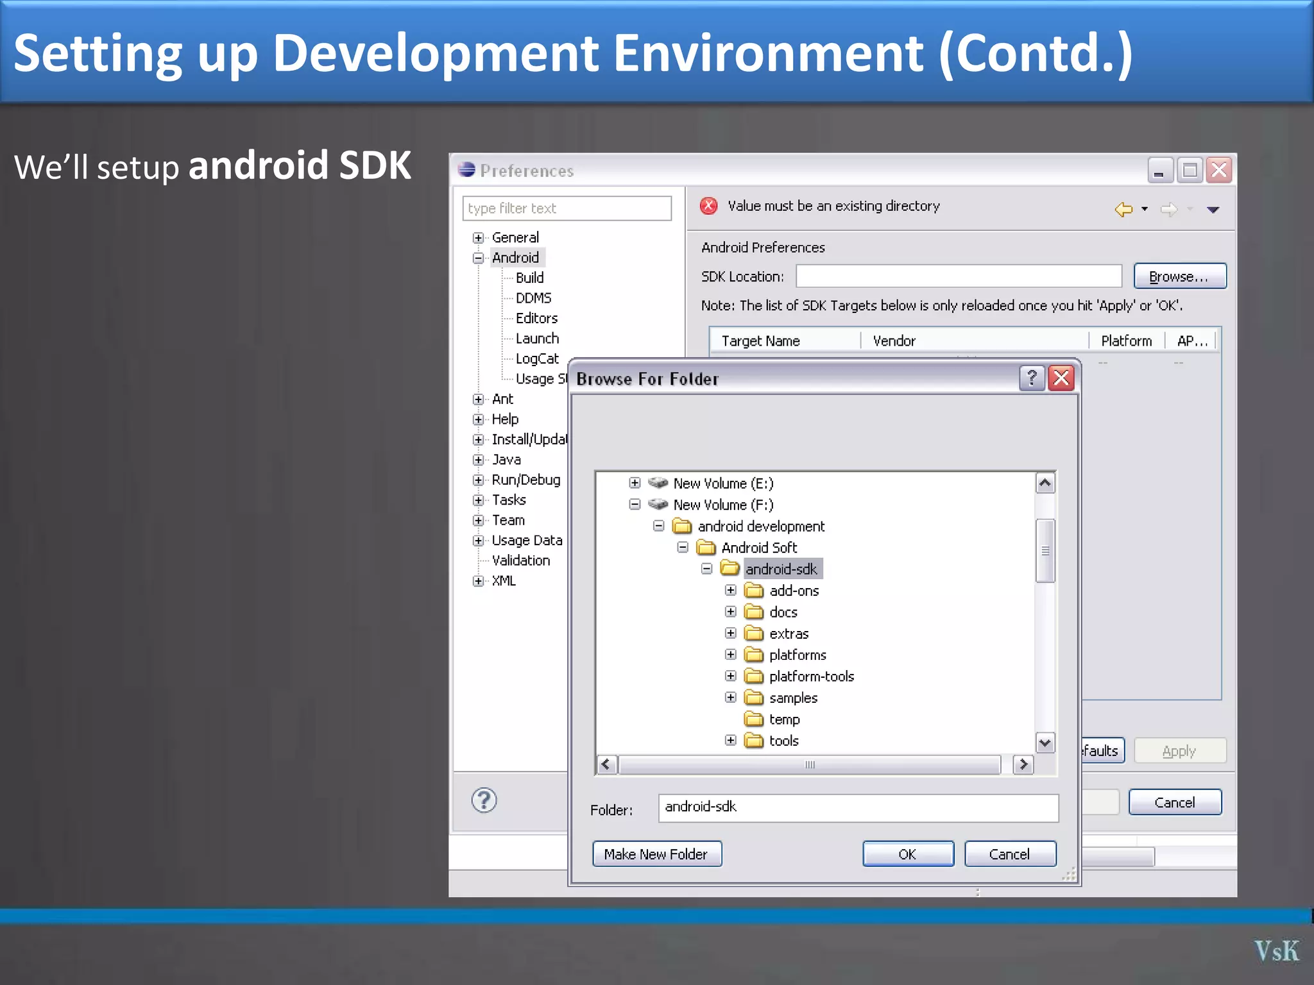Click the help question mark in Preferences

click(x=484, y=800)
